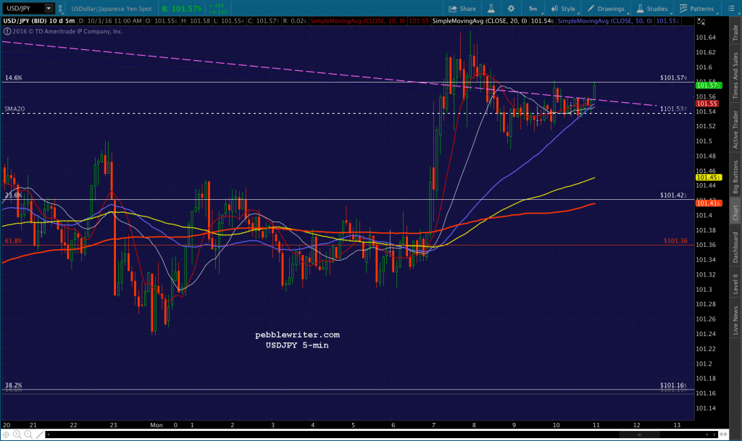Click the $101.537 price level label
Viewport: 742px width, 441px height.
tap(673, 109)
